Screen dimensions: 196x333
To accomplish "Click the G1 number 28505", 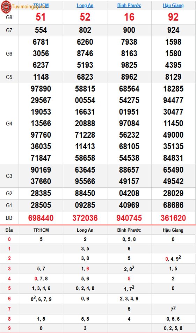I will [41, 205].
